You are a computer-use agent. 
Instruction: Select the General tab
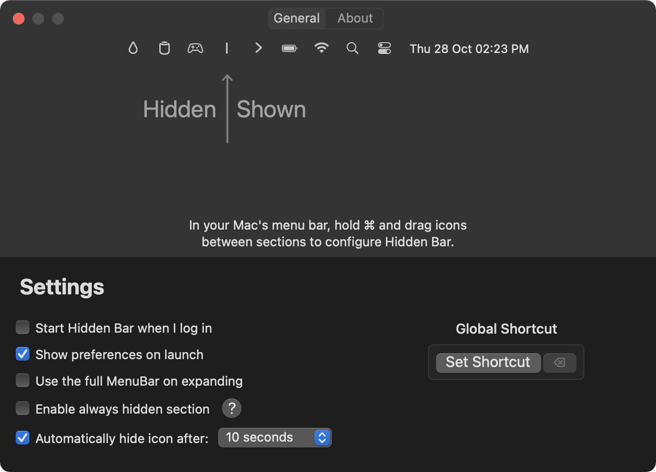click(x=297, y=18)
